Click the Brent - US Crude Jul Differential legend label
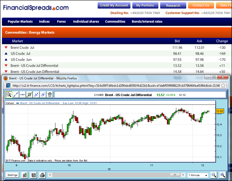This screenshot has height=181, width=232. coord(40,103)
